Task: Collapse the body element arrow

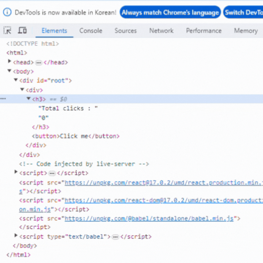Action: point(9,71)
